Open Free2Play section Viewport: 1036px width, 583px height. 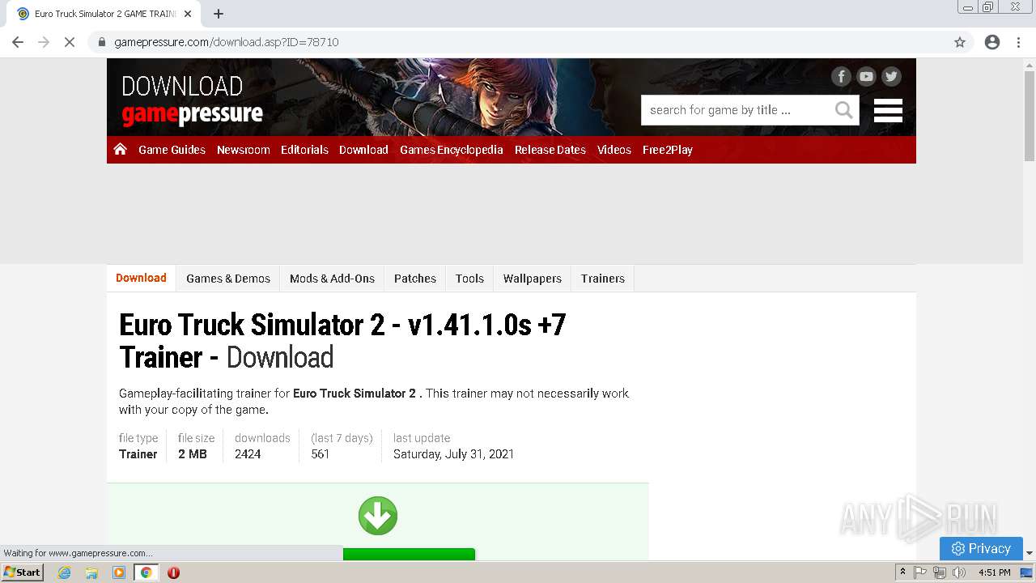click(x=668, y=150)
